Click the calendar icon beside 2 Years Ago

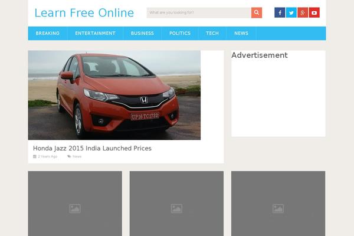click(x=35, y=156)
